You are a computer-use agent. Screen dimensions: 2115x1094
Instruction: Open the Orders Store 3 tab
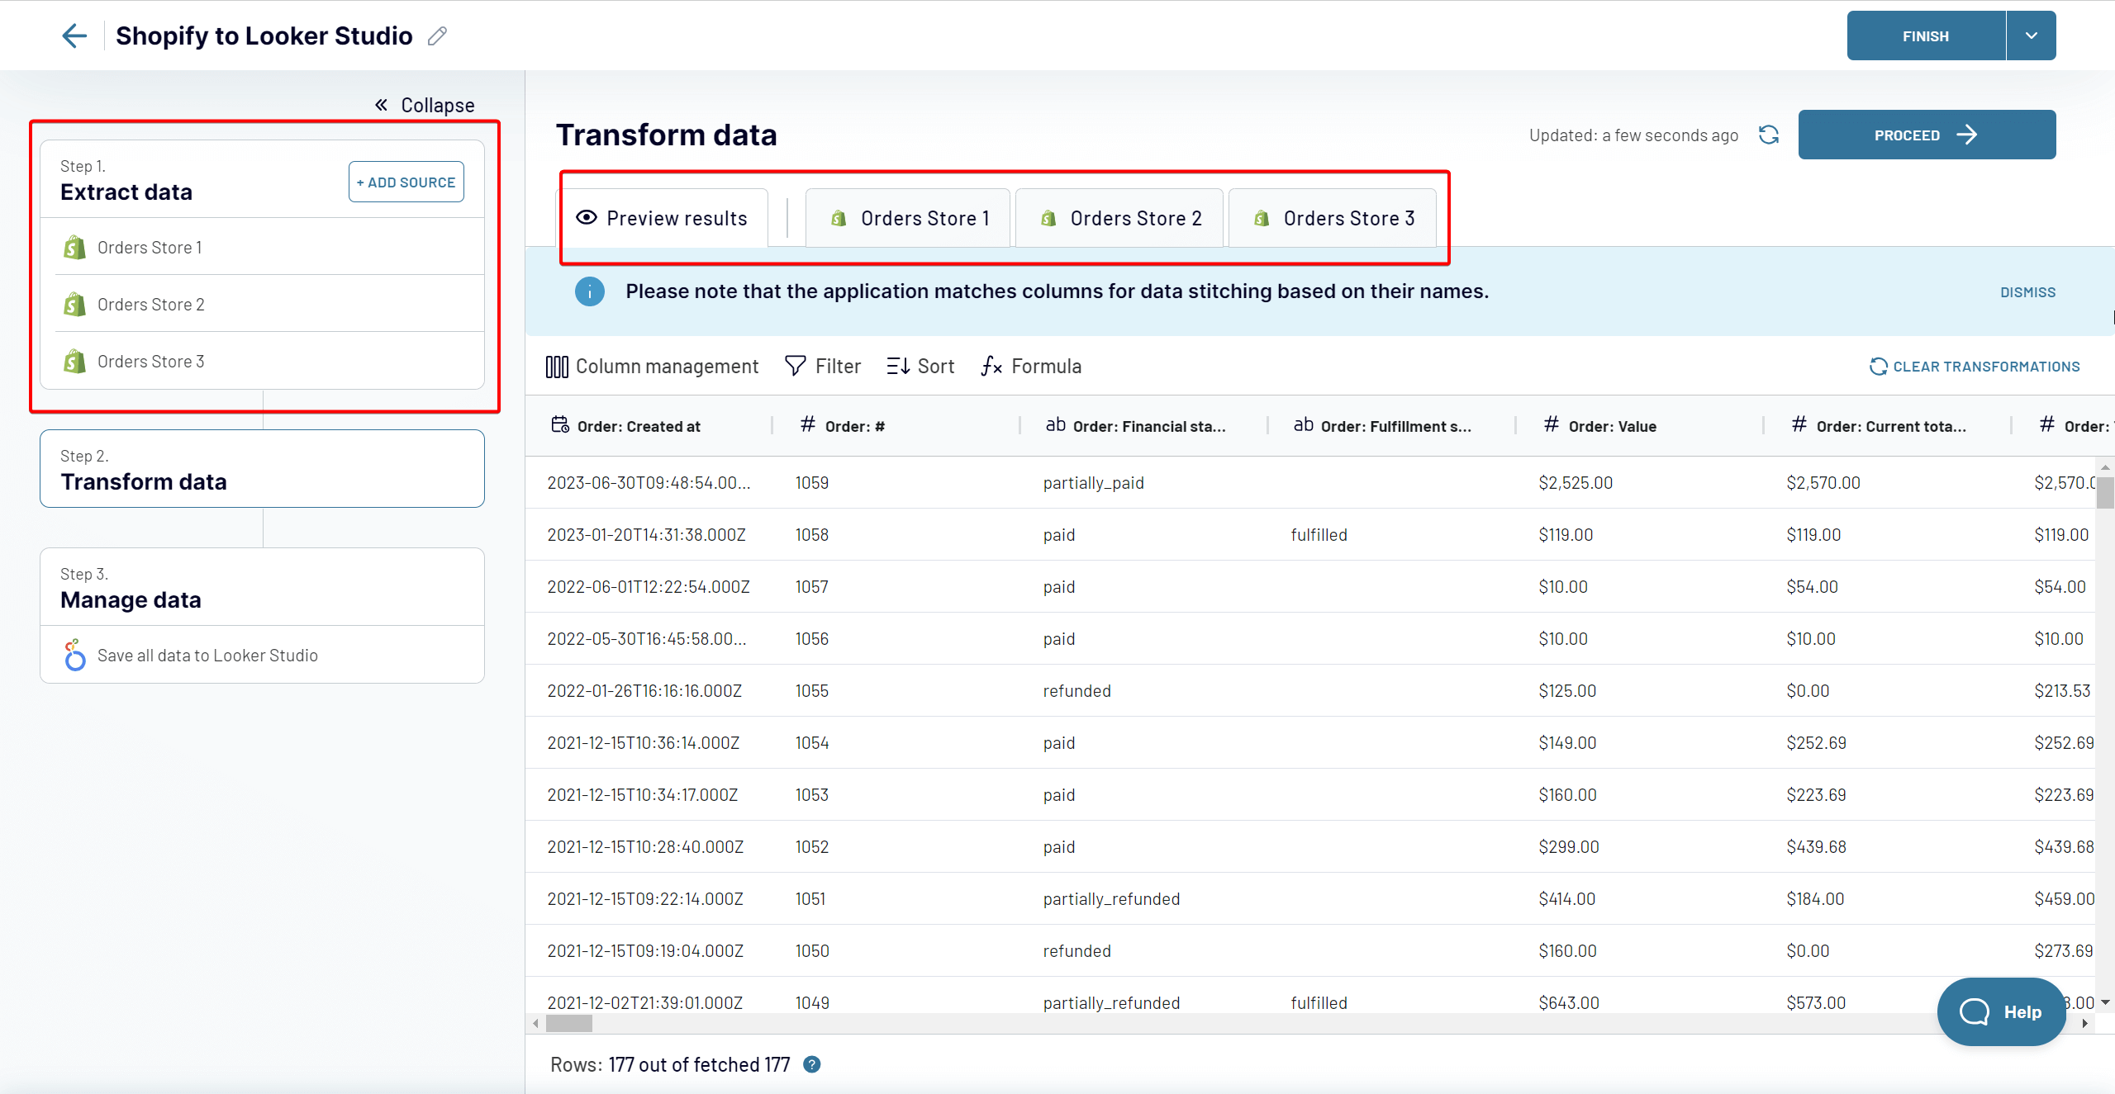click(x=1333, y=218)
